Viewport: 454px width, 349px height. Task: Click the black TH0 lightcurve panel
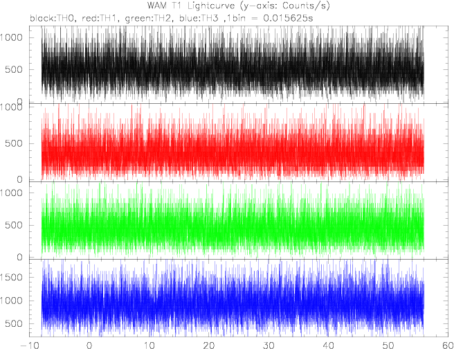tap(239, 64)
